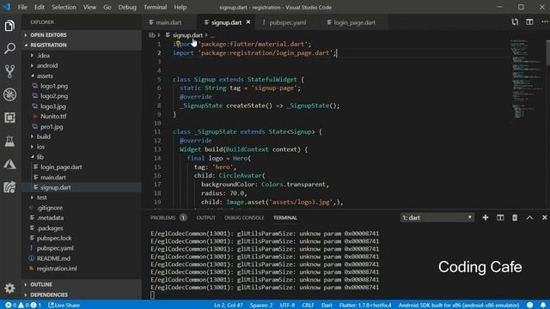550x309 pixels.
Task: Switch to DEBUG CONSOLE tab
Action: [x=244, y=217]
